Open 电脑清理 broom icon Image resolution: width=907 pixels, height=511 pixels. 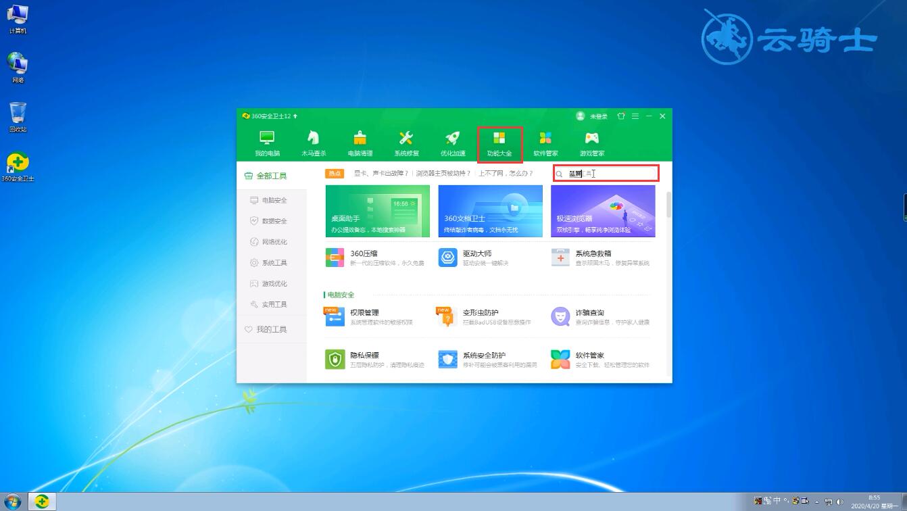(360, 138)
